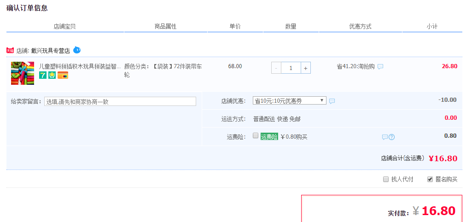Focus the message to seller input field
Viewport: 466px width, 222px height.
(x=120, y=101)
